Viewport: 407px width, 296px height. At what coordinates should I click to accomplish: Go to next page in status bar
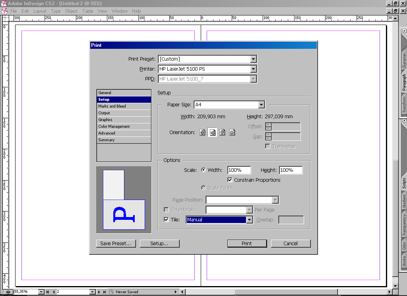[99, 292]
